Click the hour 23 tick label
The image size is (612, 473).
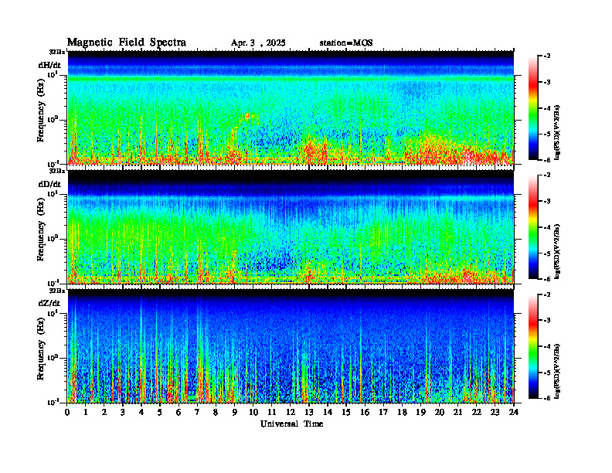(495, 413)
